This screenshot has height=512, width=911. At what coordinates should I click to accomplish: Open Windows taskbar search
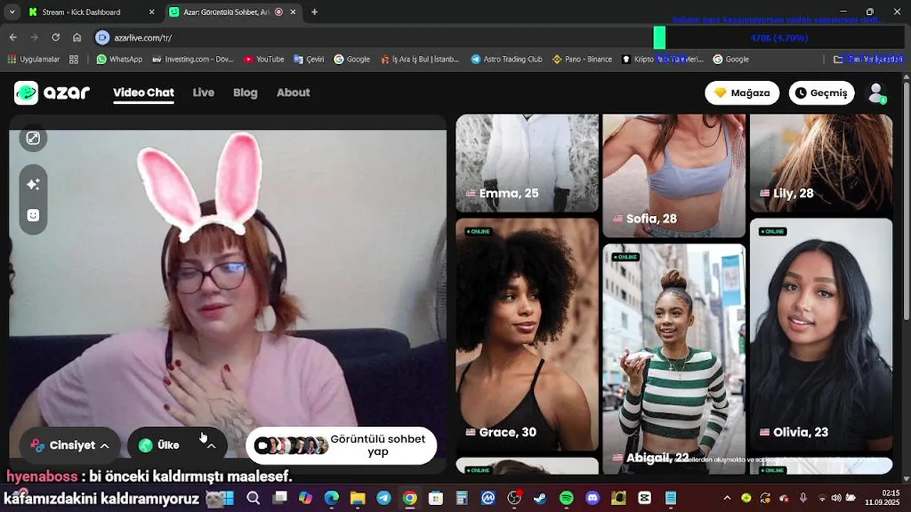253,498
